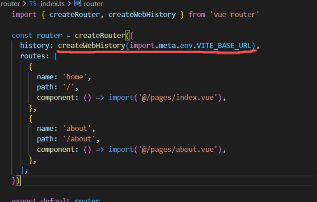Open the router folder breadcrumb
Image resolution: width=317 pixels, height=202 pixels.
[10, 4]
